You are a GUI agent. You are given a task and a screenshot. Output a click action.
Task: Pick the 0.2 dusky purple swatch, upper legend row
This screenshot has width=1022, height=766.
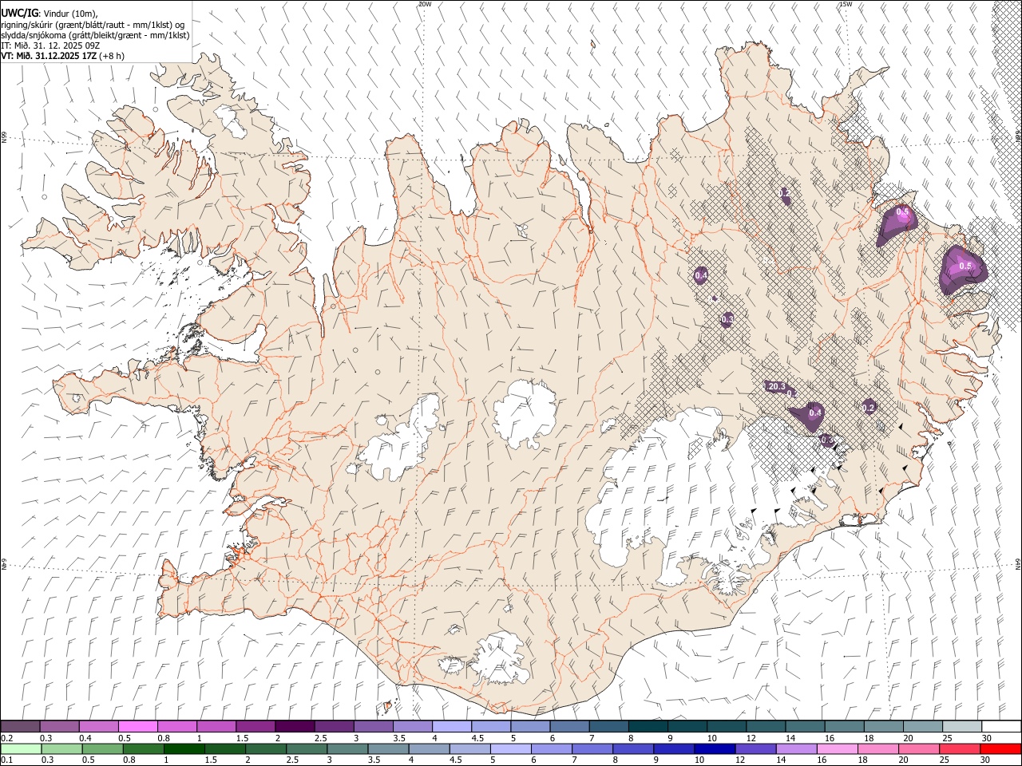tap(20, 726)
